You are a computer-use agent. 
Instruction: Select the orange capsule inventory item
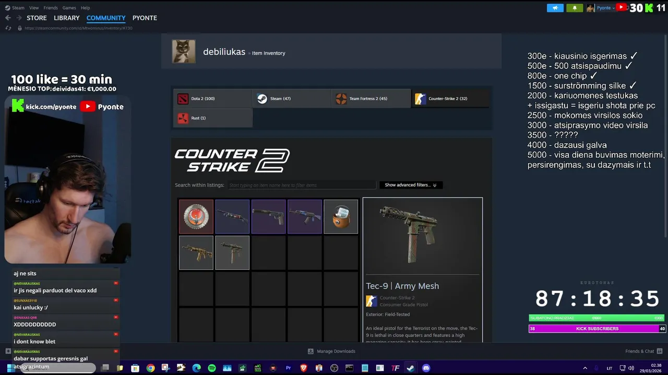(x=341, y=217)
